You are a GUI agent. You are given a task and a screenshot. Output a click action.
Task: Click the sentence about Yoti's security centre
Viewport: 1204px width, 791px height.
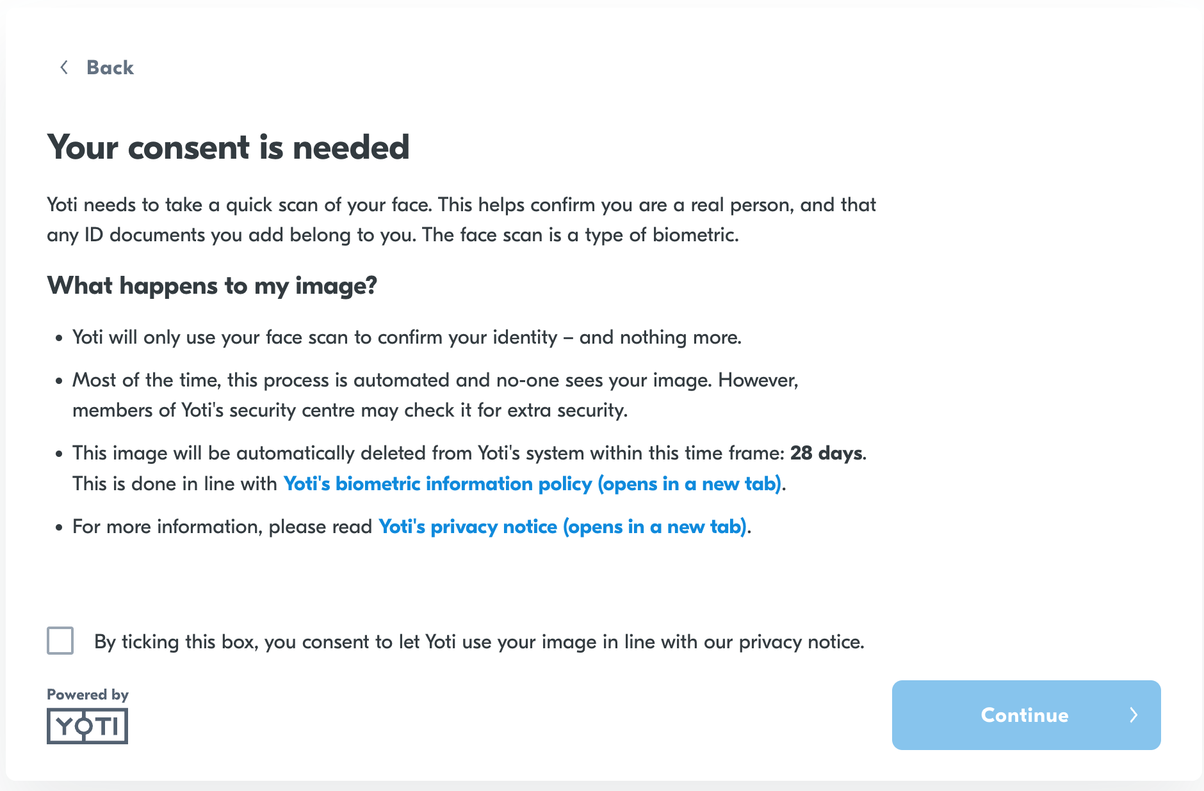(x=435, y=395)
